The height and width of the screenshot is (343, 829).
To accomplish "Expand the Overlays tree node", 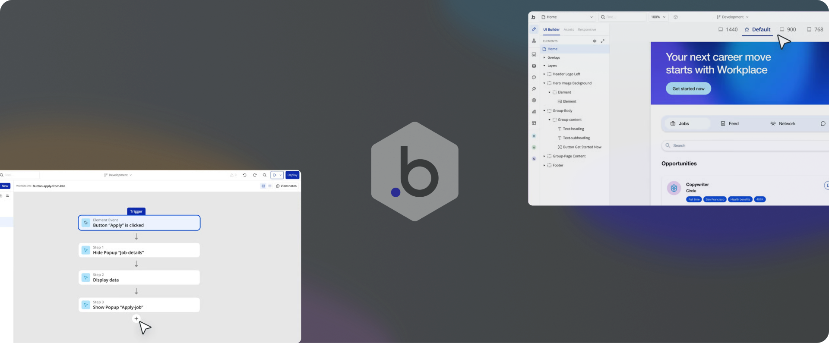I will coord(544,57).
